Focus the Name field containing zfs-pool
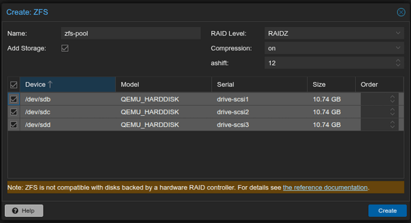This screenshot has width=411, height=223. point(131,33)
